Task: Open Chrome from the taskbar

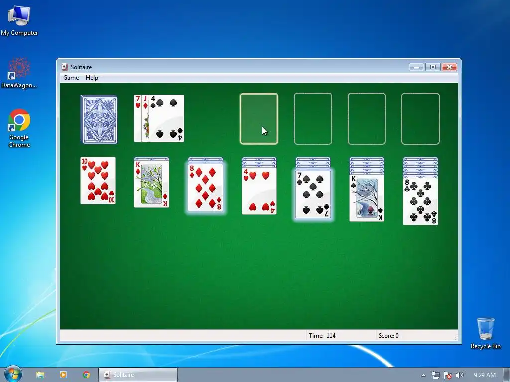Action: tap(86, 375)
